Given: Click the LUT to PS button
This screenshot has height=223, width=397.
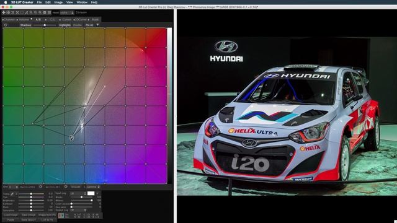Looking at the screenshot, I should [47, 220].
